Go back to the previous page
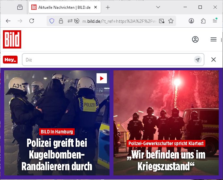 [x=8, y=21]
